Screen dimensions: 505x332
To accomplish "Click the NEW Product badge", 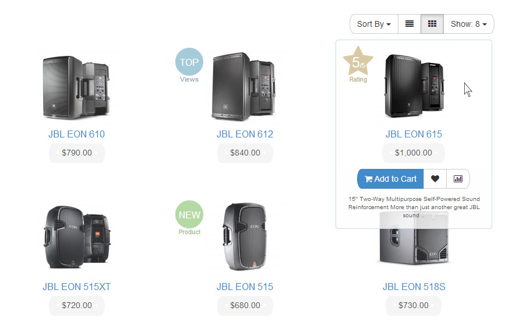I will (189, 215).
